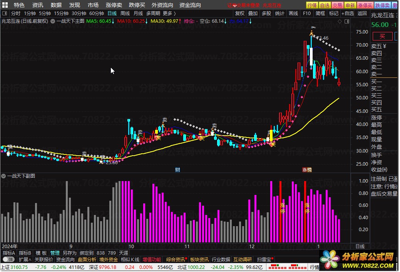This screenshot has height=272, width=400.
Task: Click the 多股 toolbar button
Action: click(266, 13)
